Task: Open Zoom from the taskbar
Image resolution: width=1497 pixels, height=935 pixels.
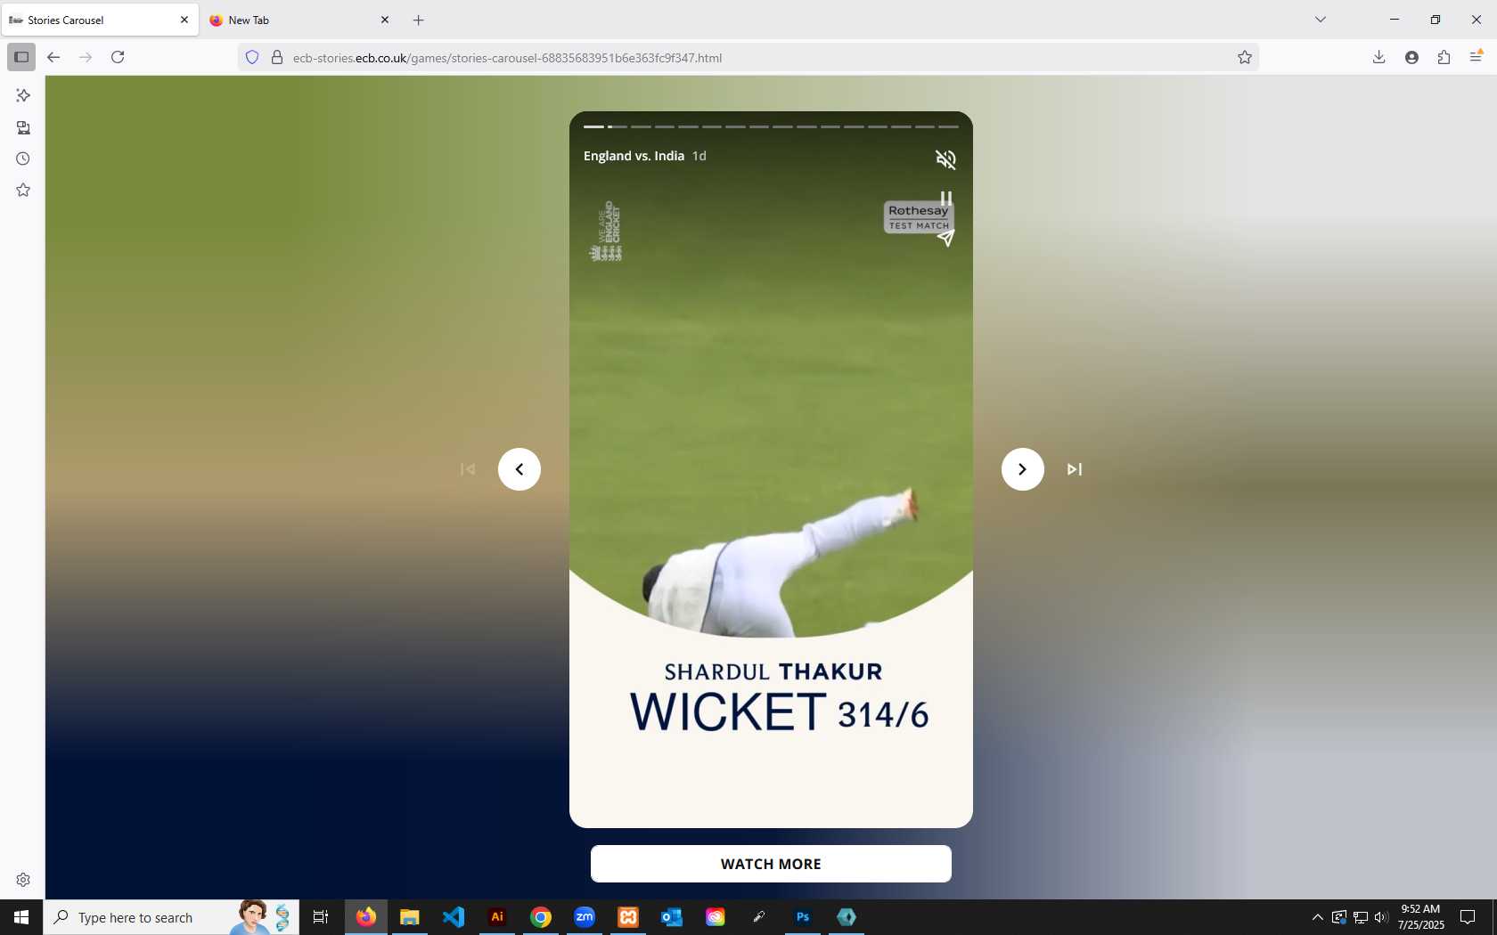Action: 585,917
